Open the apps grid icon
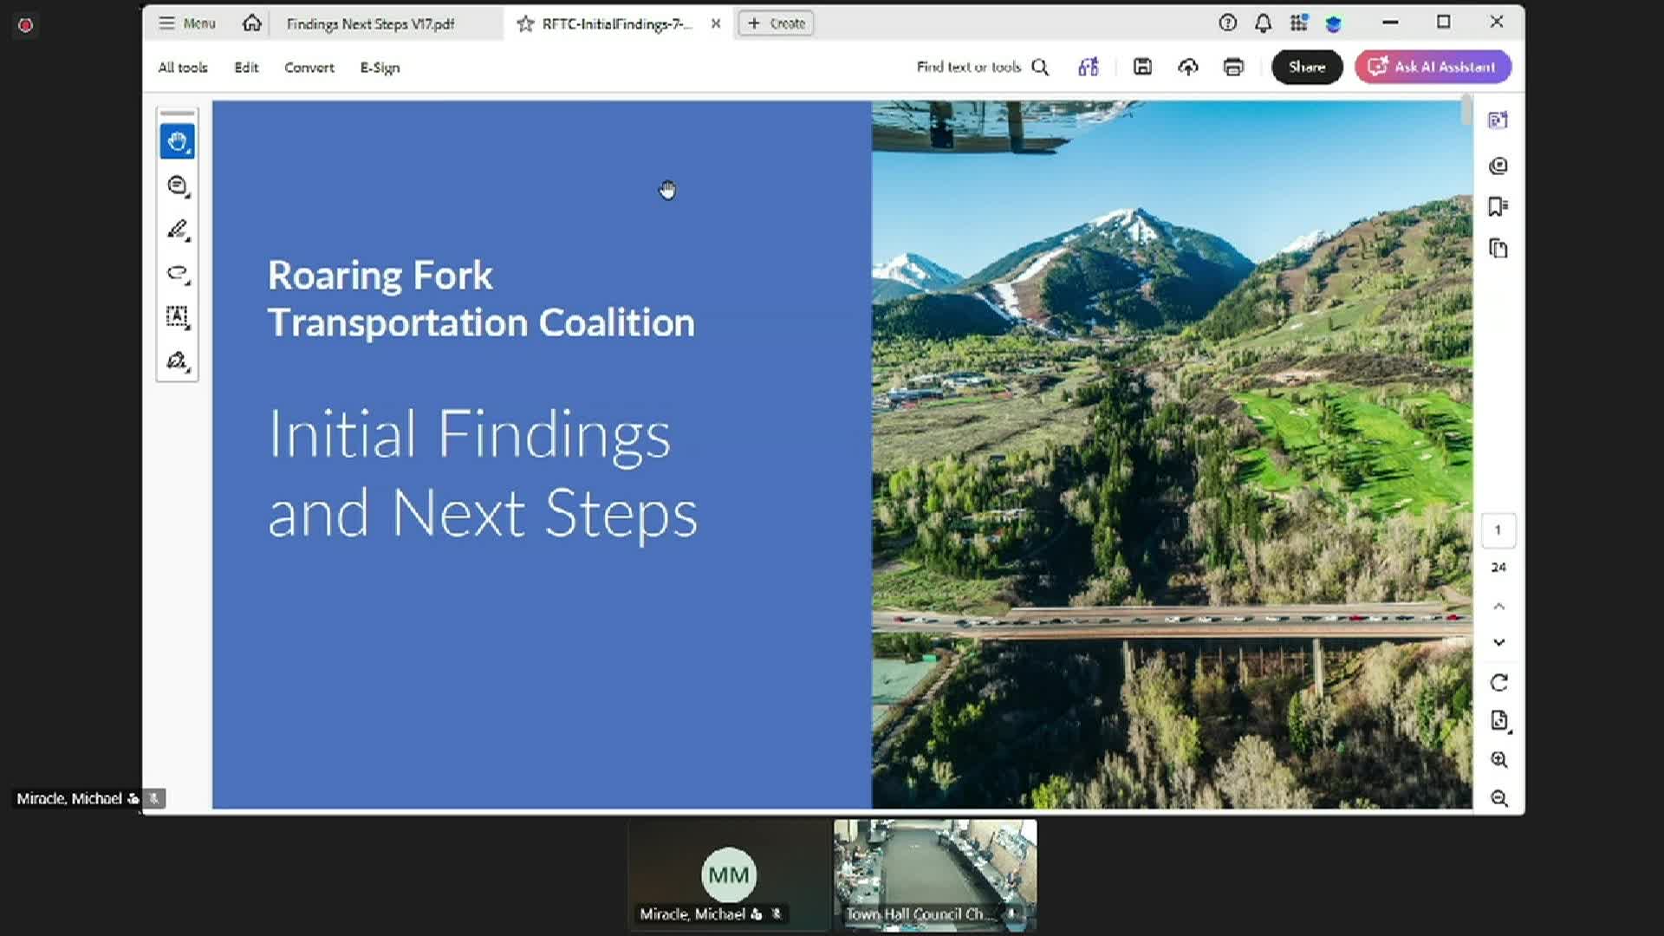The image size is (1664, 936). pos(1298,23)
